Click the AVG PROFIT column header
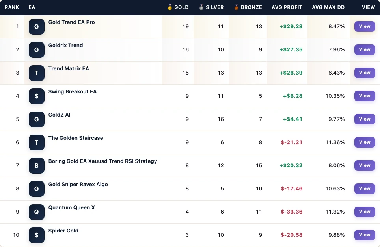Screen dimensions: 380x247 (x=287, y=7)
